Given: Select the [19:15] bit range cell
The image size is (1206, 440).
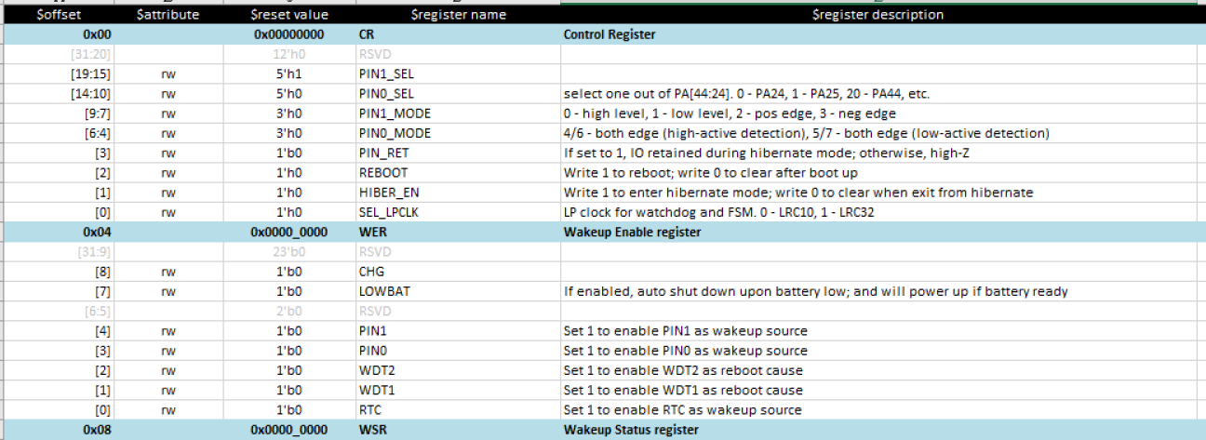Looking at the screenshot, I should pos(91,74).
